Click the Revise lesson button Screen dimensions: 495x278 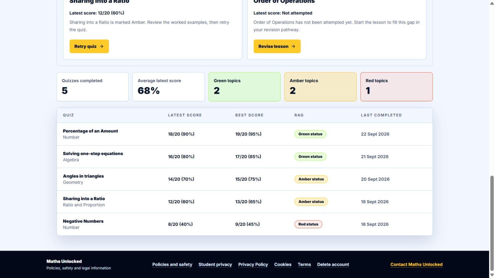(277, 46)
